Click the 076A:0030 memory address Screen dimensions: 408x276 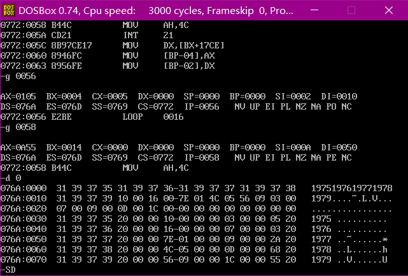23,219
